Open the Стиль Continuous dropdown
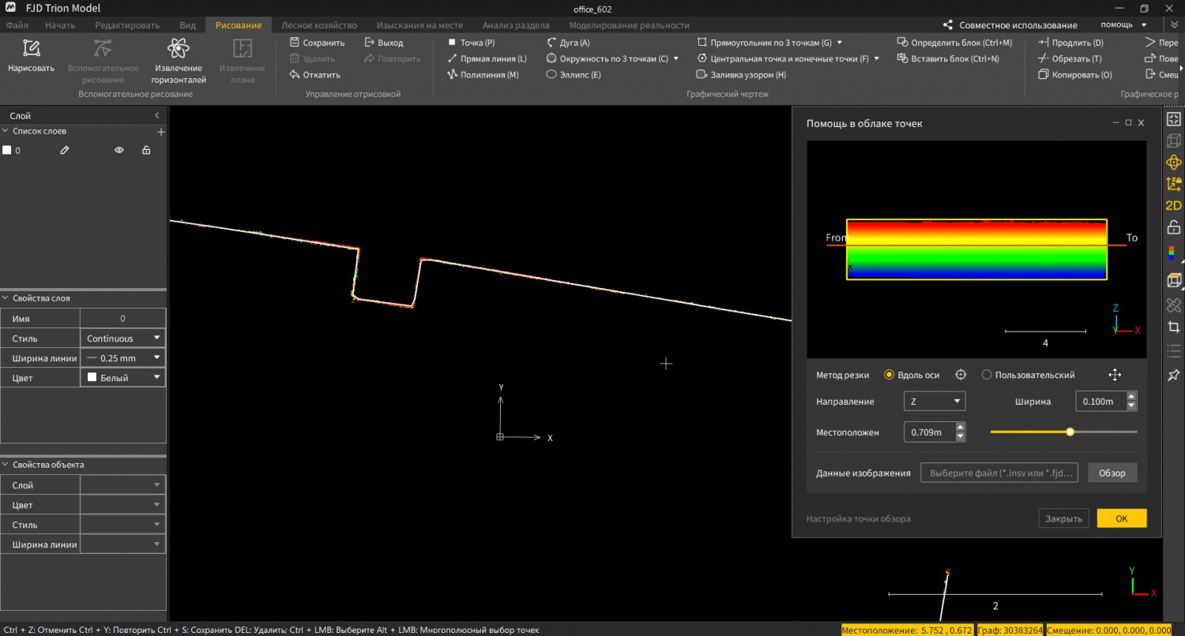This screenshot has height=636, width=1185. [x=123, y=339]
